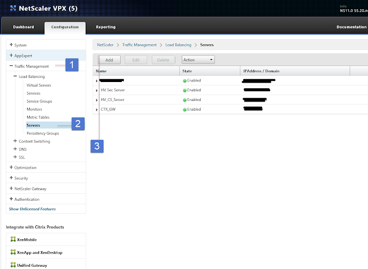This screenshot has height=269, width=368.
Task: Click Unified Gateway integration link
Action: click(32, 265)
